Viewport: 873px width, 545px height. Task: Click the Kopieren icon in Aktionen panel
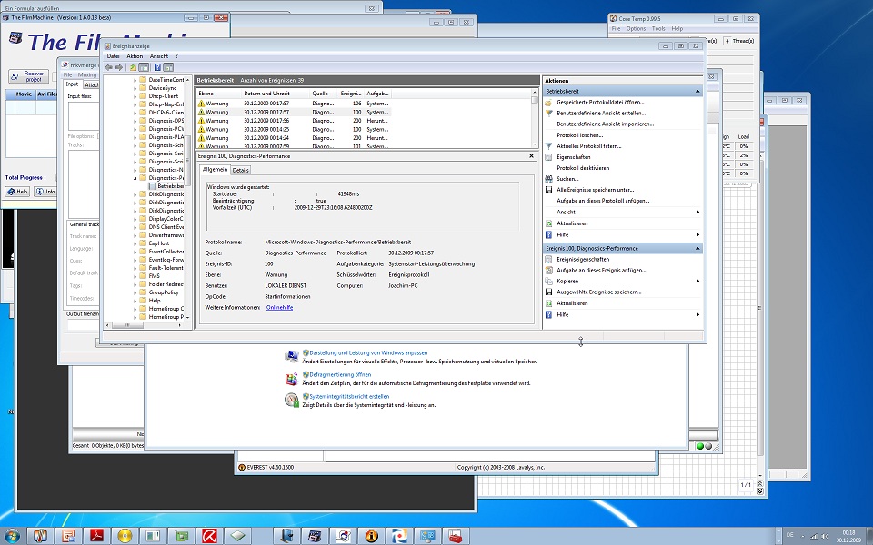pyautogui.click(x=548, y=282)
